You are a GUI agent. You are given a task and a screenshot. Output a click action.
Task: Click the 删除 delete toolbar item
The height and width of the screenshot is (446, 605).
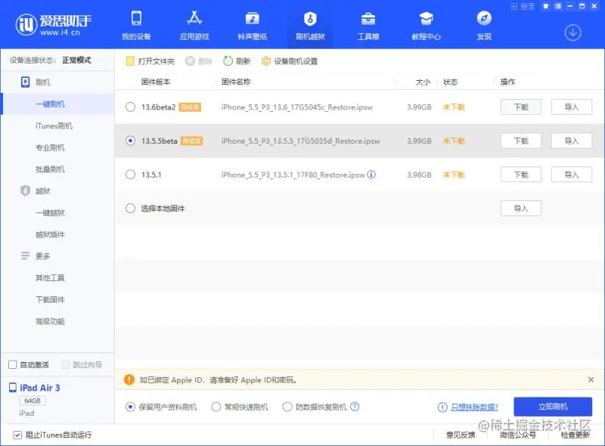pyautogui.click(x=199, y=61)
